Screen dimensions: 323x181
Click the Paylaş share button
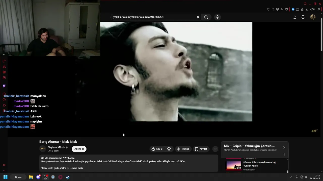tap(183, 149)
